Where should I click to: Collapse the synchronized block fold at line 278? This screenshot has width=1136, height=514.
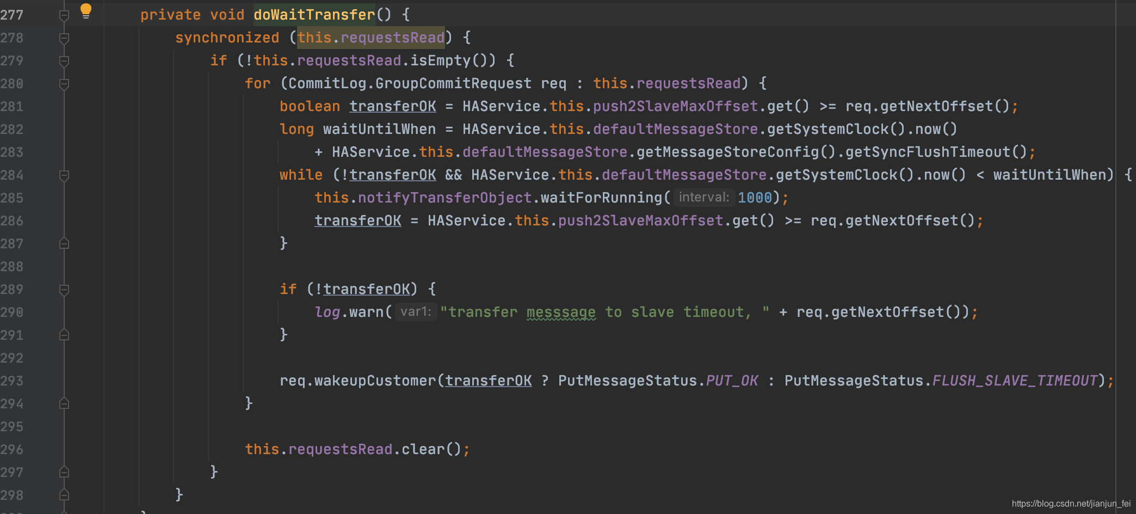(64, 38)
